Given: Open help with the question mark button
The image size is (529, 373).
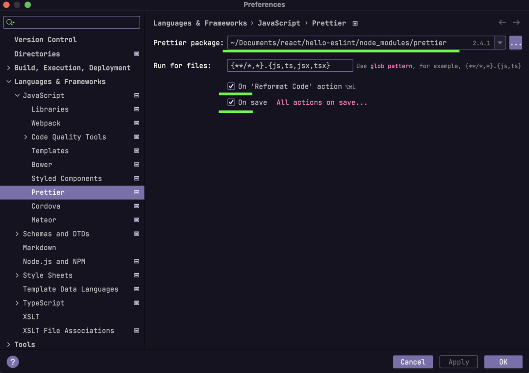Looking at the screenshot, I should [x=13, y=362].
